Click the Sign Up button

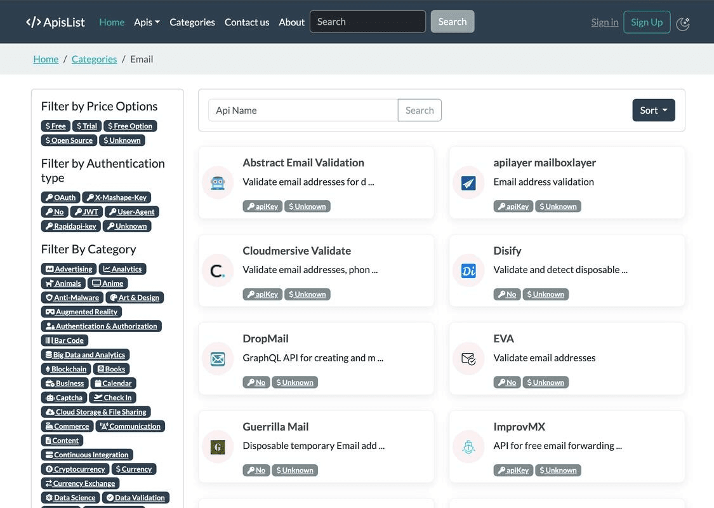pos(646,22)
